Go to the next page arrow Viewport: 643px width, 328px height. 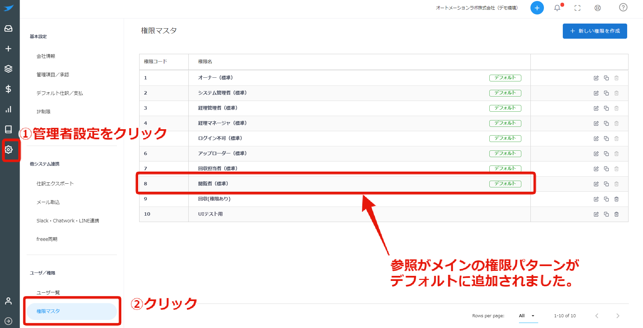pos(617,316)
